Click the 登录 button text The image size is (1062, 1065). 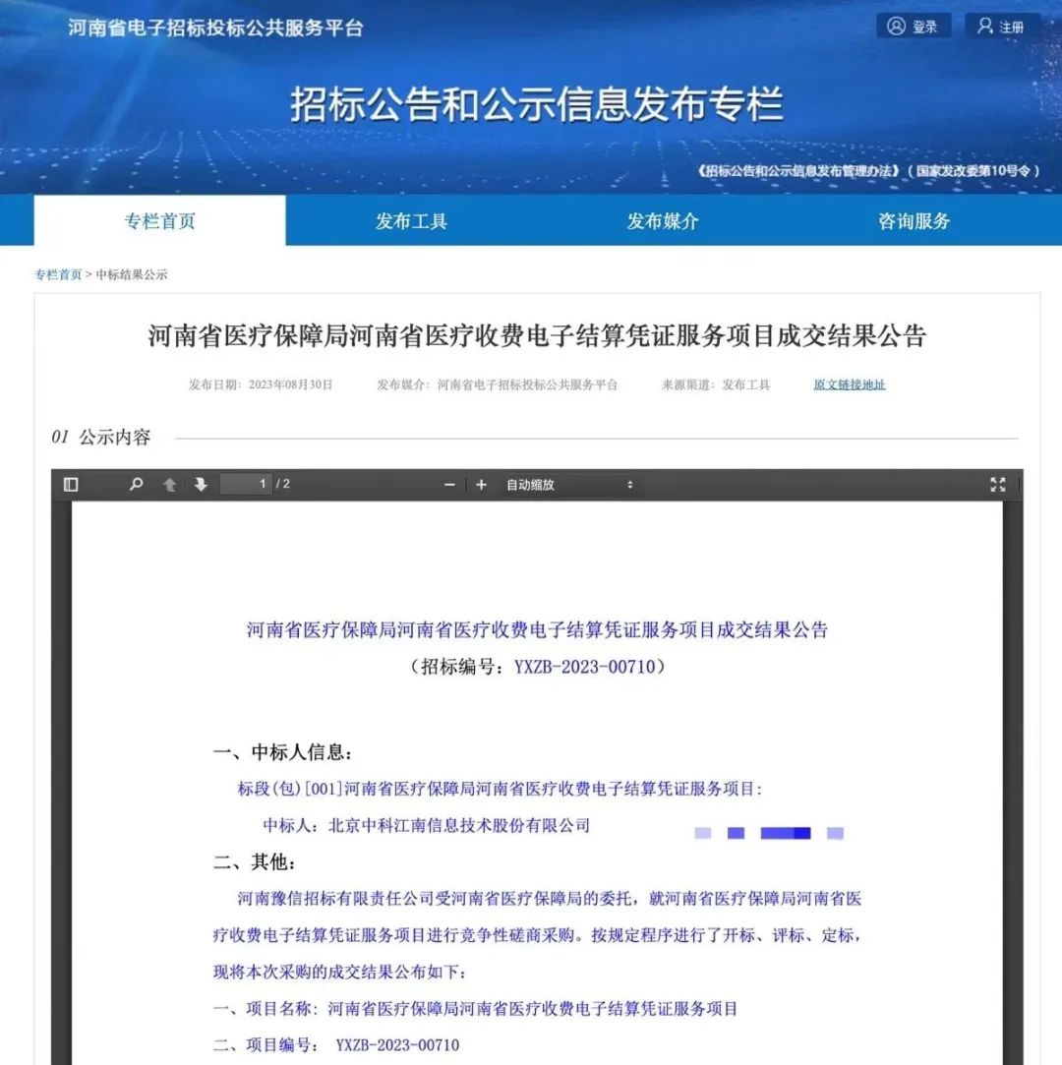click(x=925, y=28)
